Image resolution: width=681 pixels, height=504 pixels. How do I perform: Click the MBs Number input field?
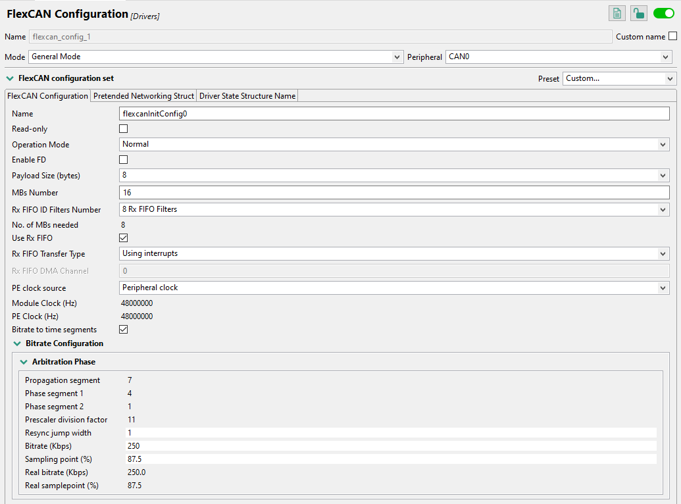(x=393, y=193)
